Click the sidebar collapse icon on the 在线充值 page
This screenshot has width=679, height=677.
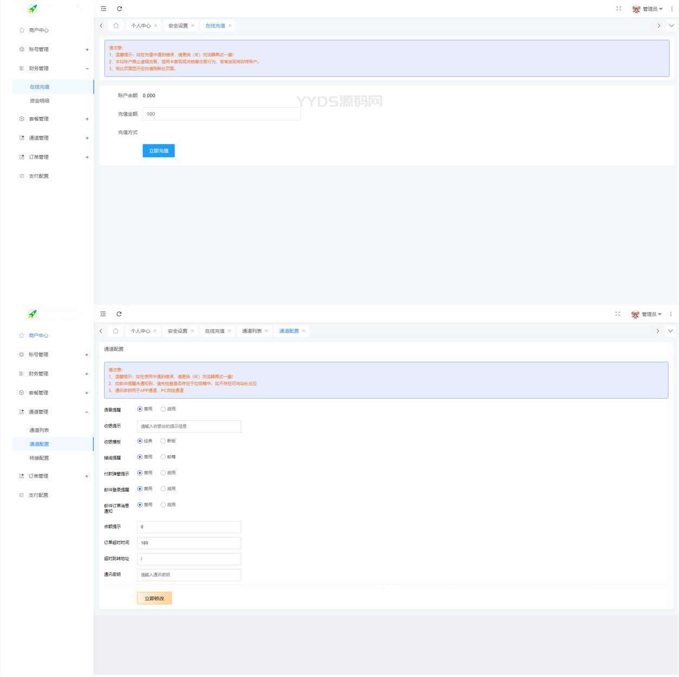pos(103,9)
